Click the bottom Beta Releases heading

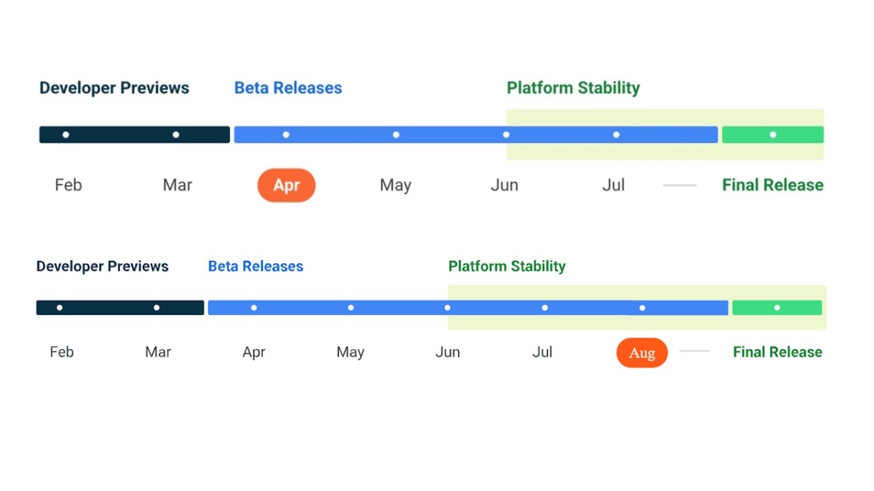pos(256,266)
